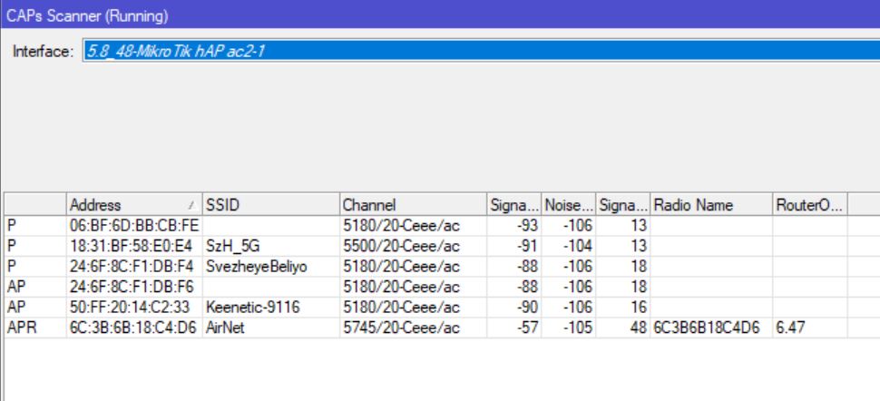This screenshot has width=880, height=401.
Task: Click SSID Keenetic-9116
Action: (x=252, y=308)
